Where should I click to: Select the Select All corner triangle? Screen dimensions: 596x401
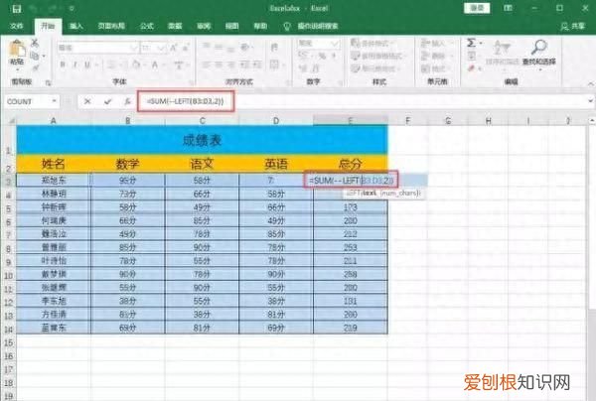11,121
